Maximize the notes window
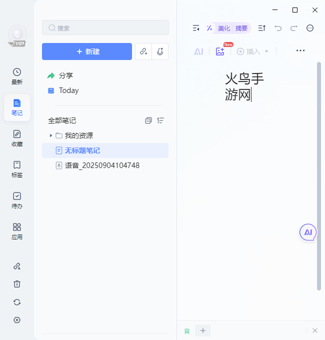Image resolution: width=325 pixels, height=340 pixels. [x=295, y=10]
